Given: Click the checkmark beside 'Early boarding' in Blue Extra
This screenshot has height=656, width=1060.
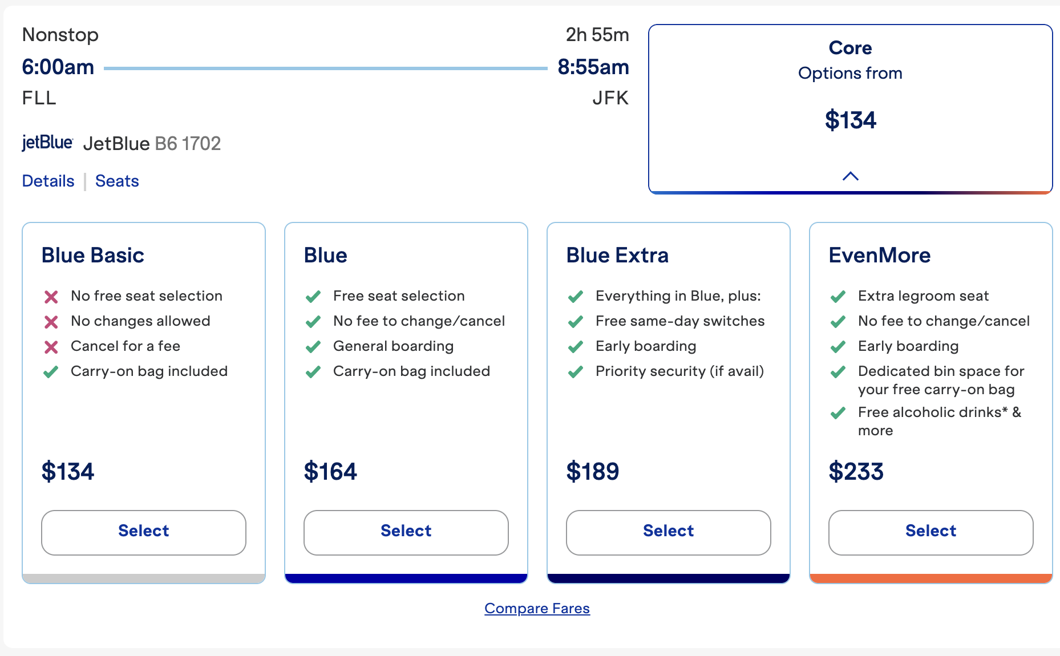Looking at the screenshot, I should 576,346.
